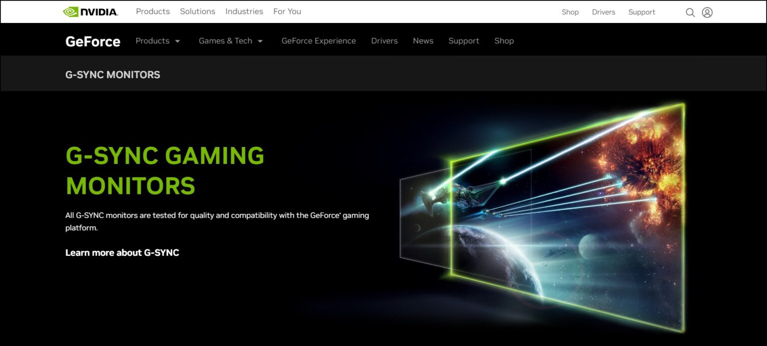Click the NVIDIA logo

tap(91, 11)
